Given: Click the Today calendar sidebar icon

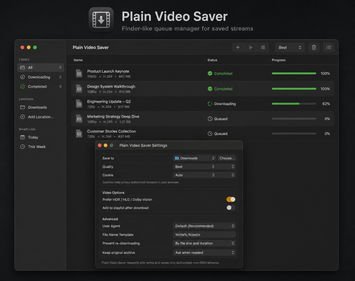Looking at the screenshot, I should 23,137.
